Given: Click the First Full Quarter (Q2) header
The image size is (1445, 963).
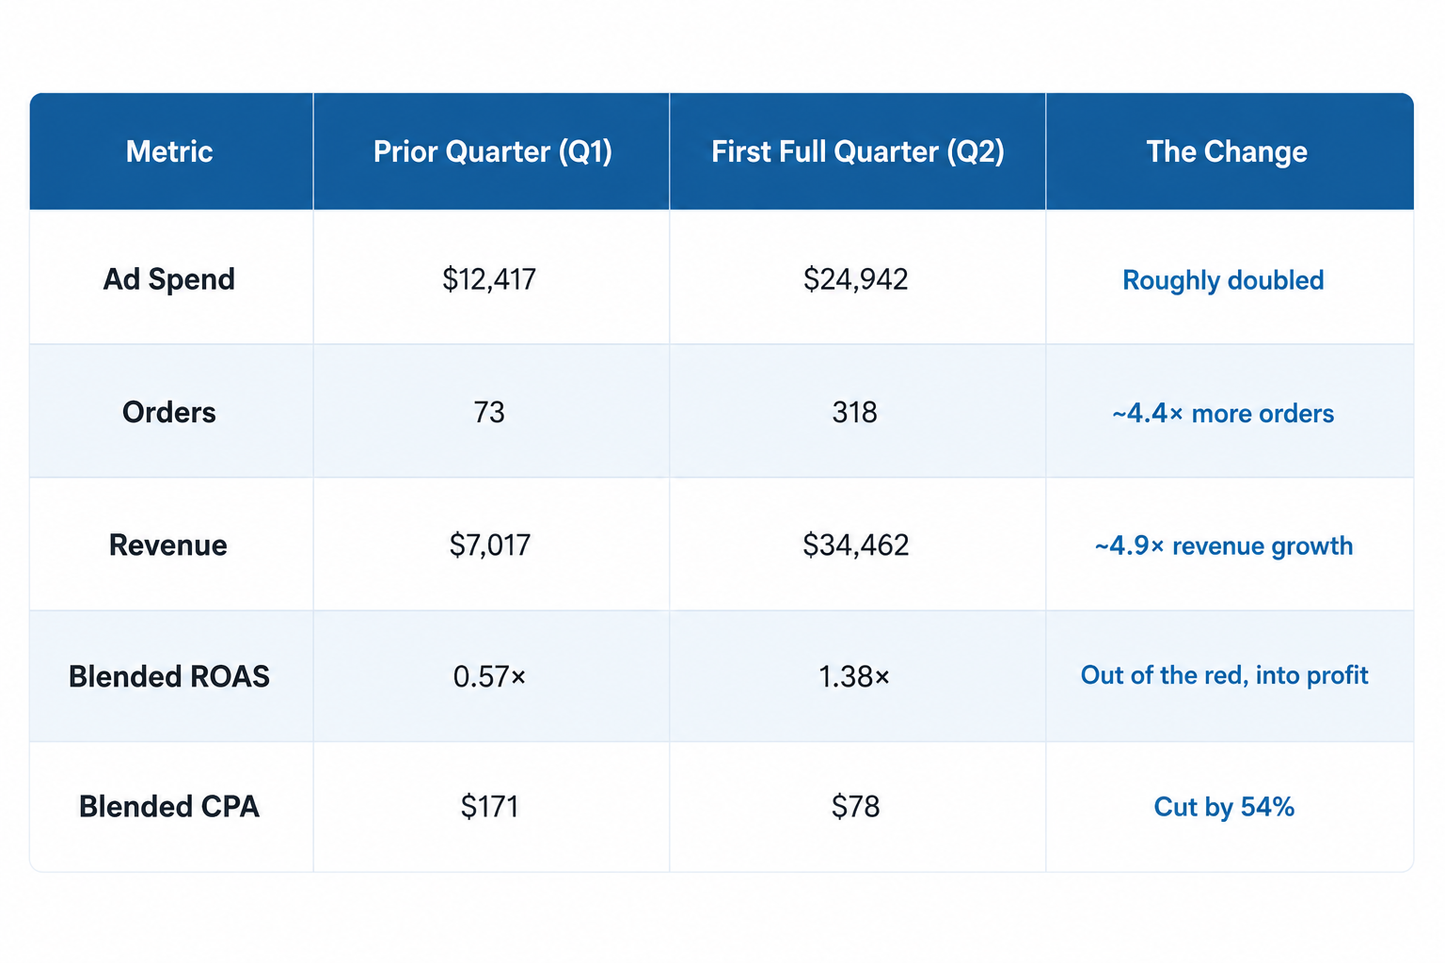Looking at the screenshot, I should (x=858, y=151).
